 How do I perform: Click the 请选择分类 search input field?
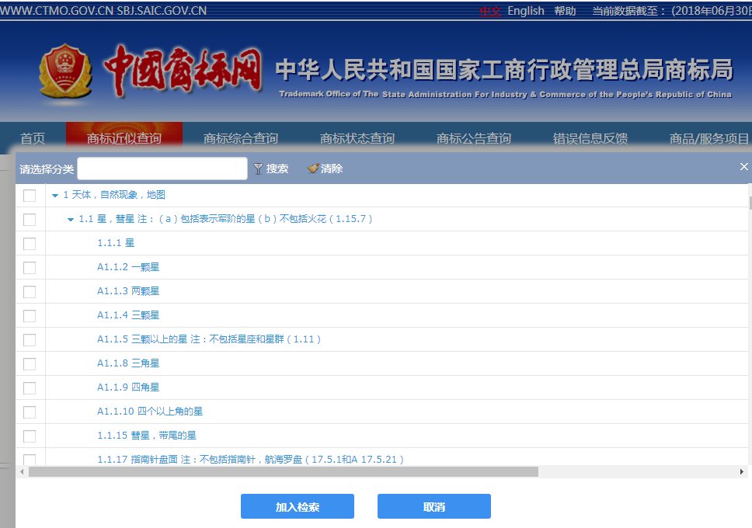click(x=162, y=168)
